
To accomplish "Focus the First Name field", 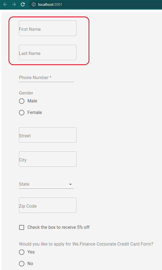I will 48,28.
